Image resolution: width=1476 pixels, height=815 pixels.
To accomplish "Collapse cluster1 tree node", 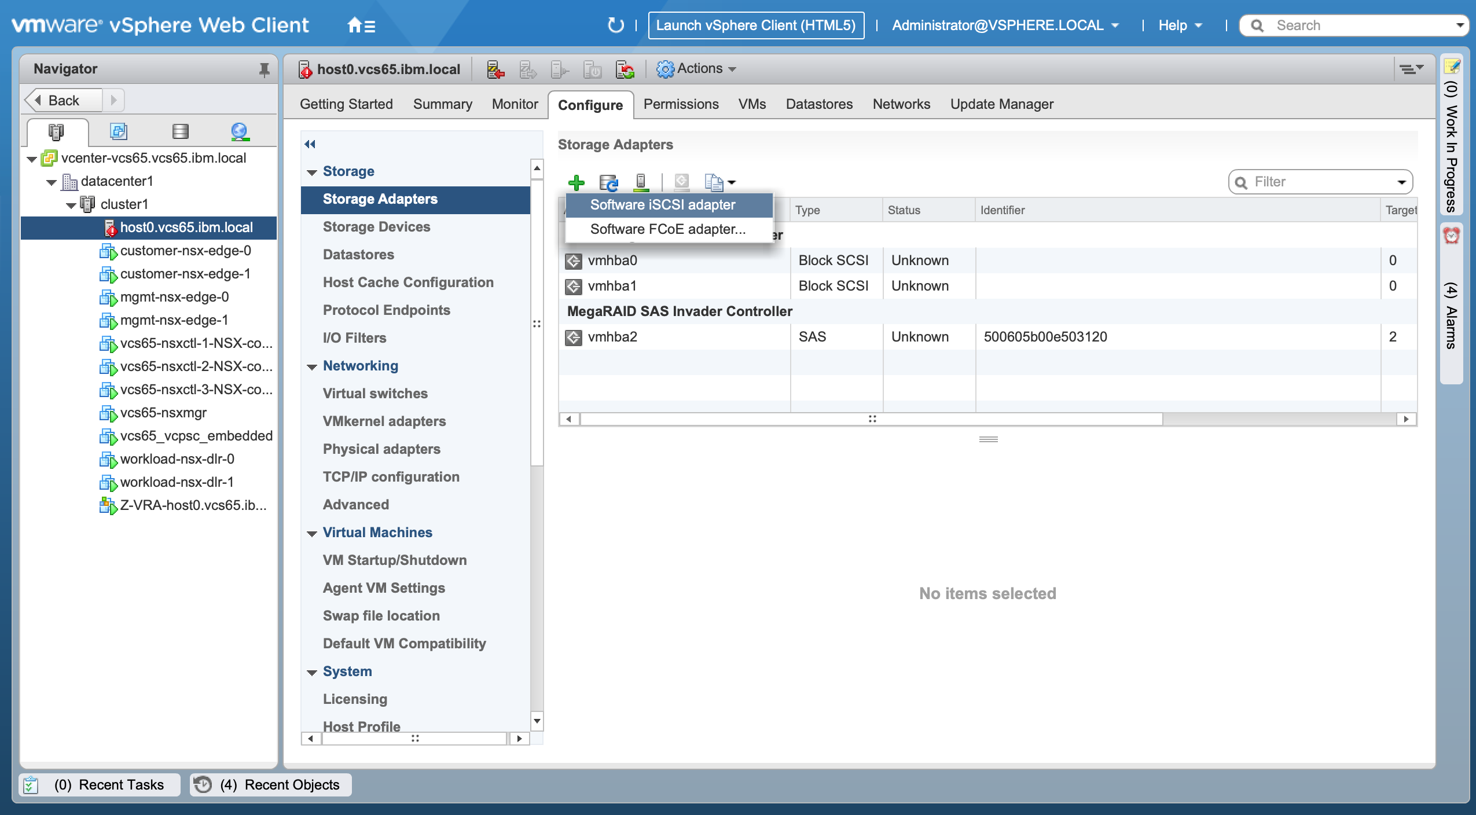I will [71, 205].
